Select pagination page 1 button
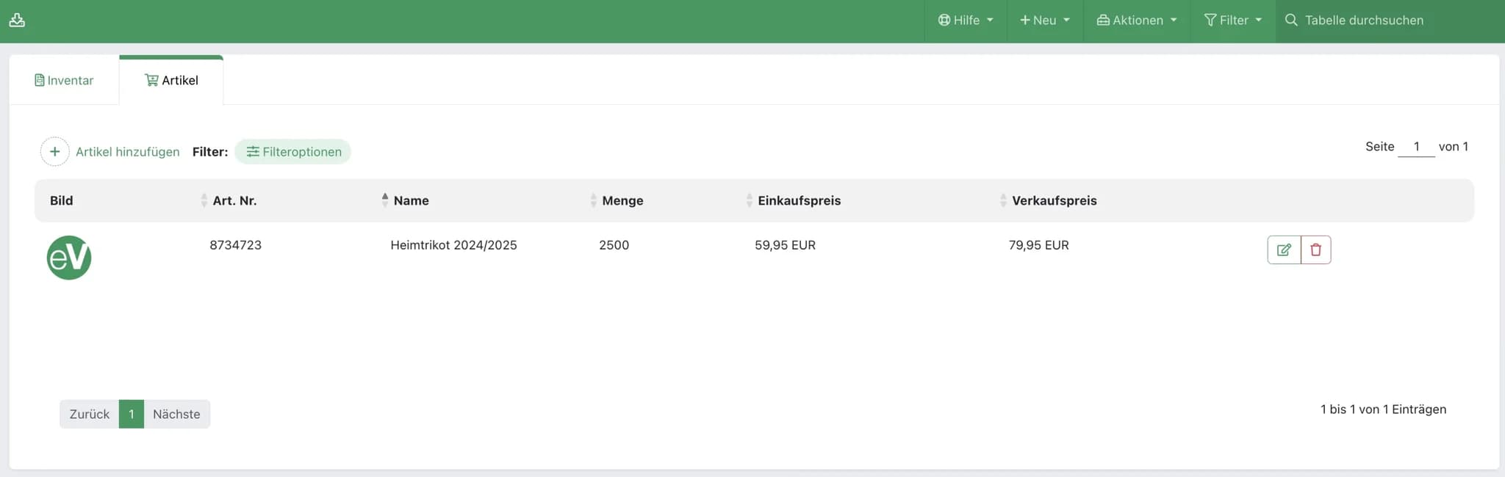Viewport: 1505px width, 477px height. (132, 414)
